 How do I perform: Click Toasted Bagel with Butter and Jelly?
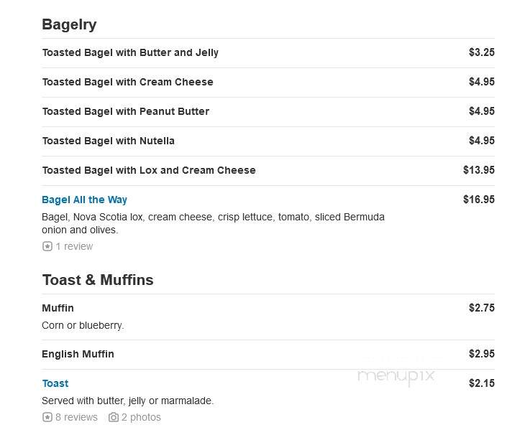coord(130,53)
